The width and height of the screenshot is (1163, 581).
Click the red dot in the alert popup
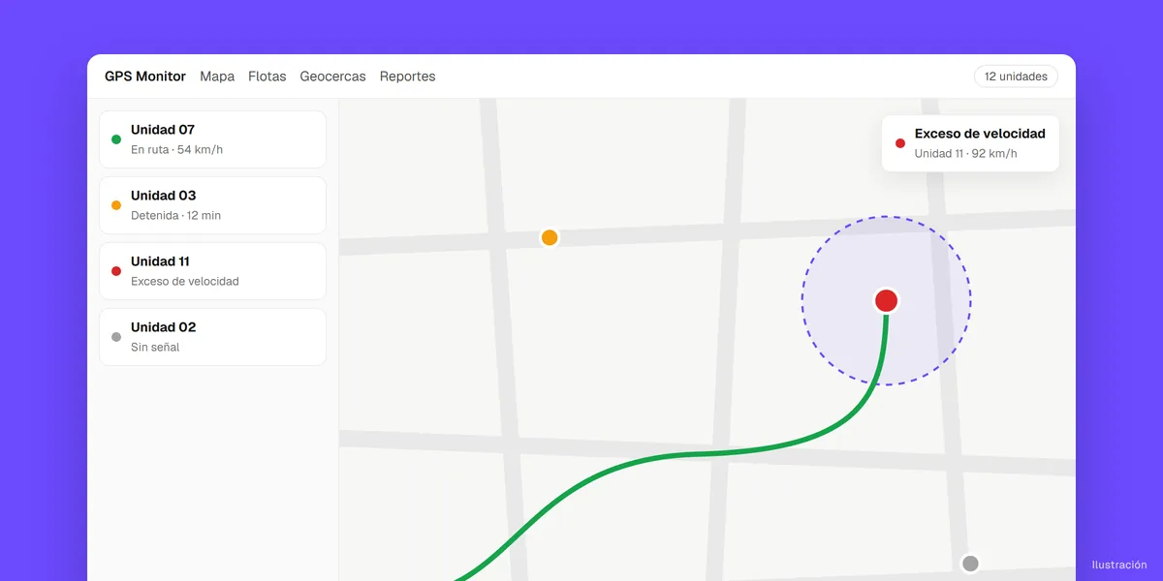pos(900,143)
